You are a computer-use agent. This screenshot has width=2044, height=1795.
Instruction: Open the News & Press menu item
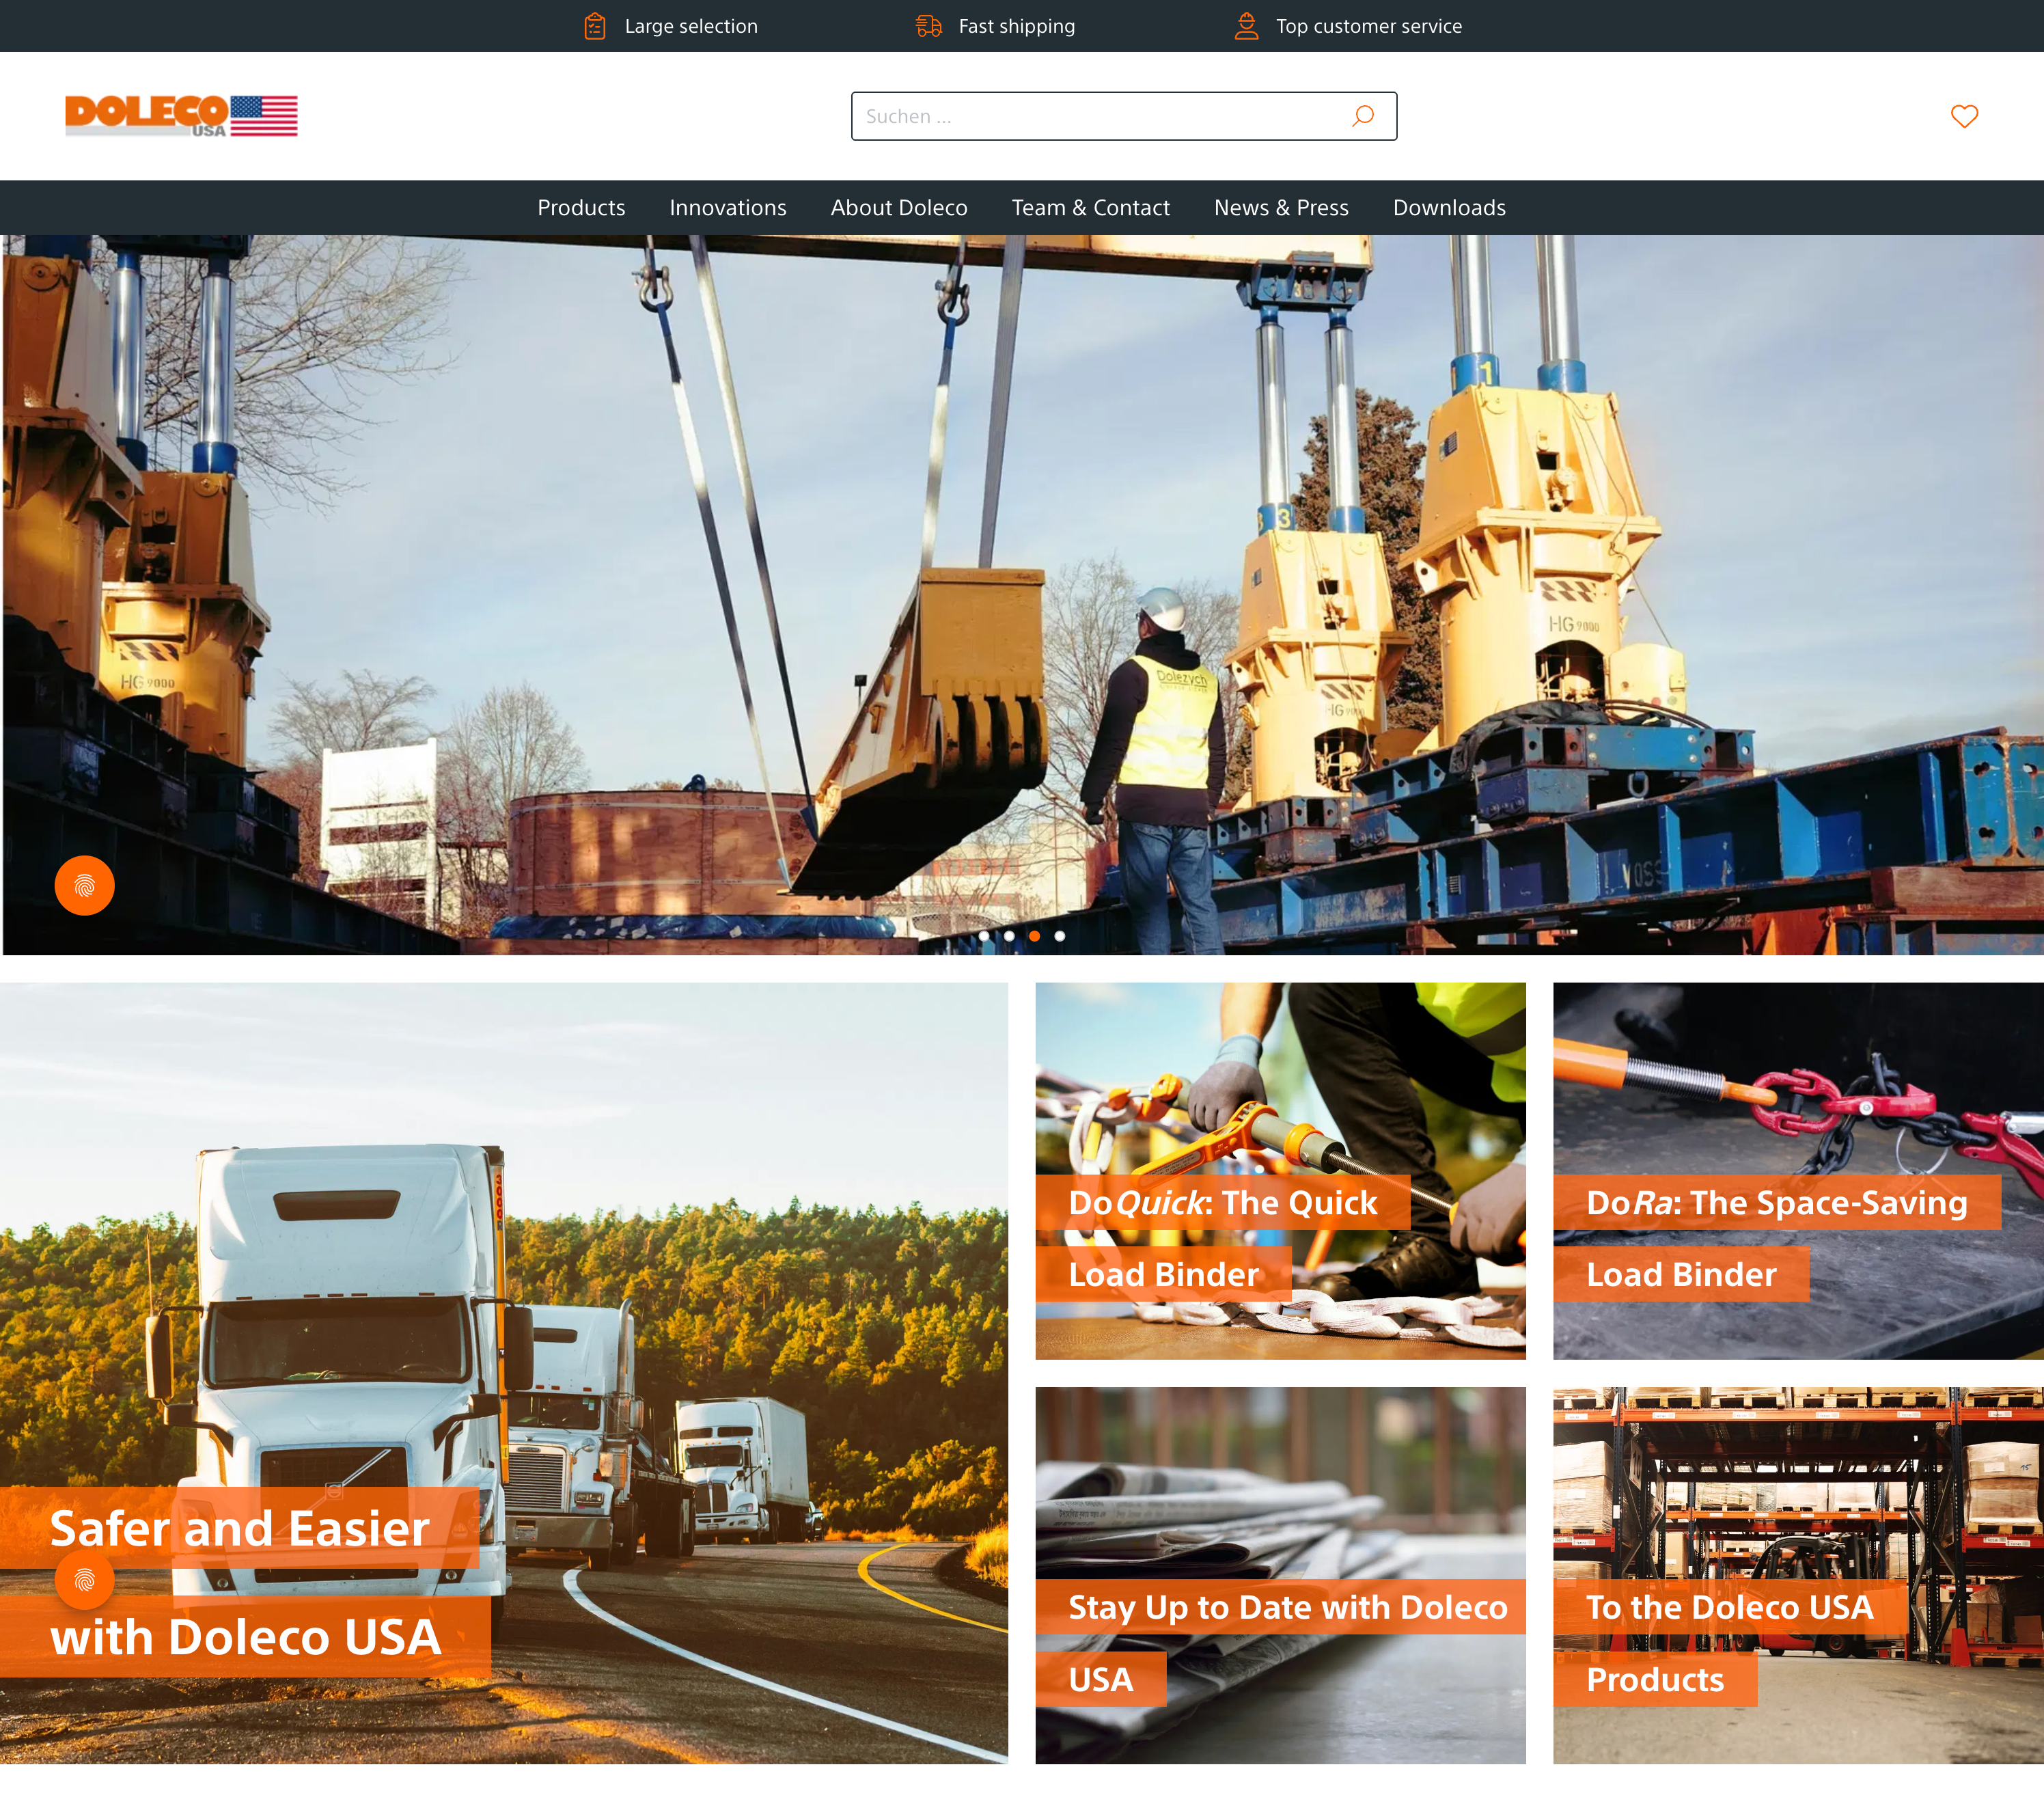tap(1281, 207)
